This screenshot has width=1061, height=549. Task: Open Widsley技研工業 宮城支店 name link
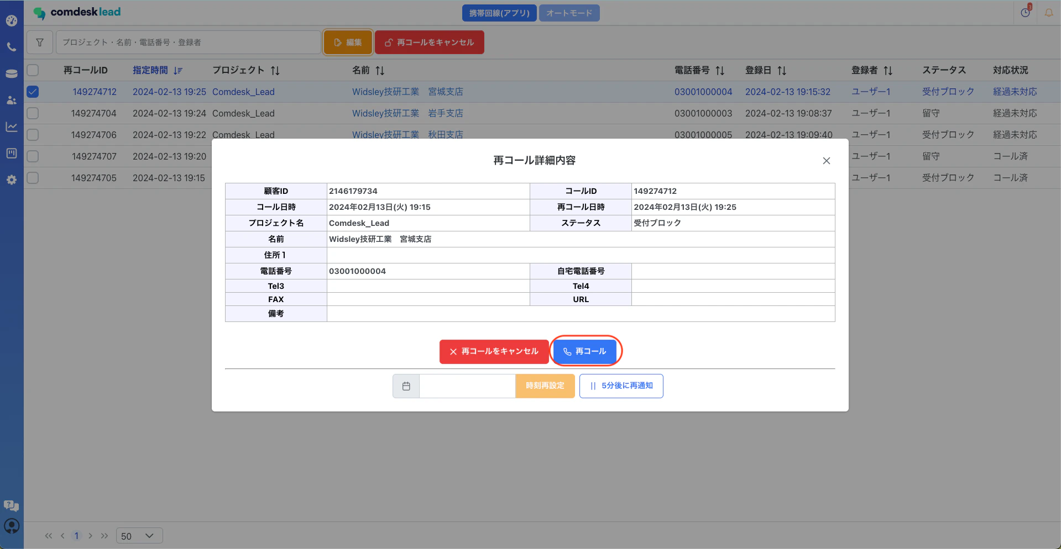407,92
